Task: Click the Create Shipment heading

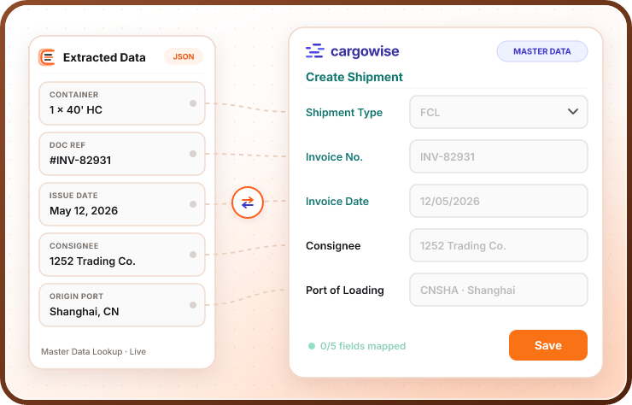Action: tap(354, 77)
